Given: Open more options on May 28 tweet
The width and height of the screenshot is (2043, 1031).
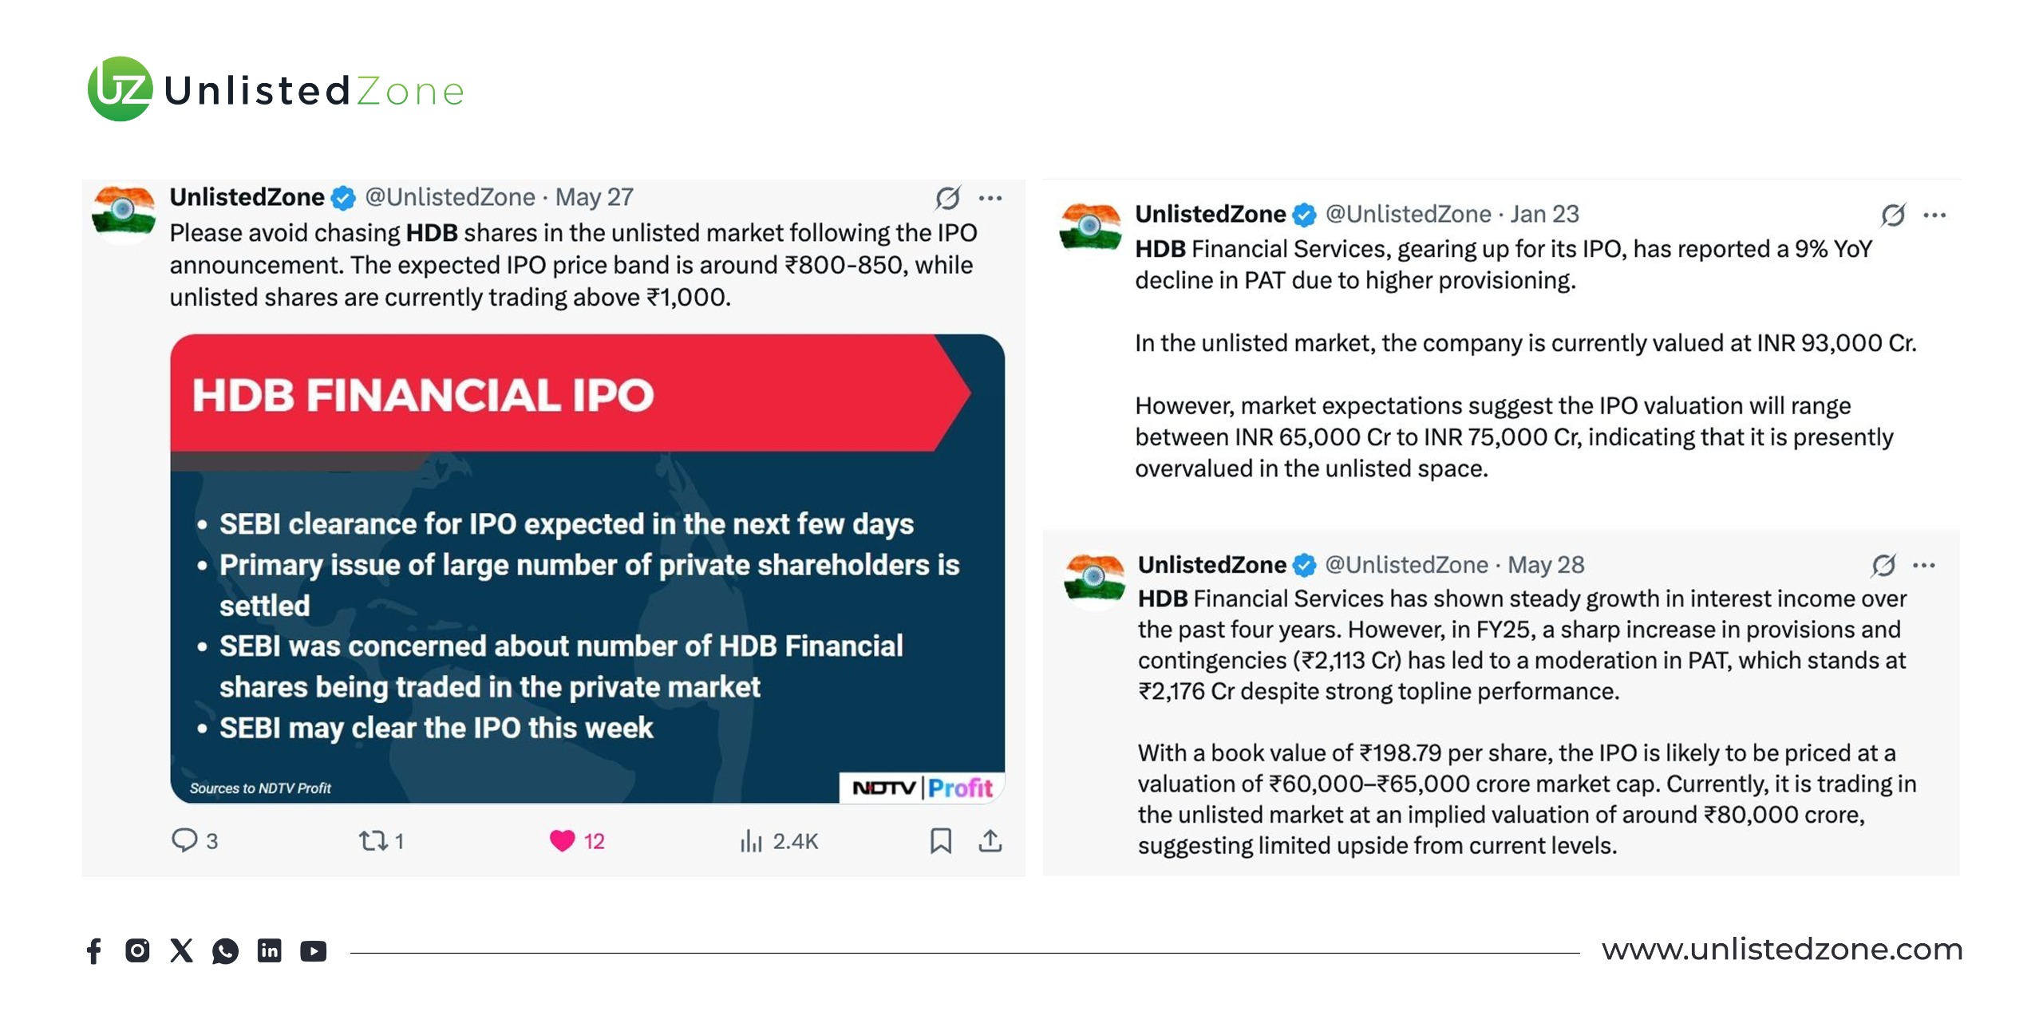Looking at the screenshot, I should (1924, 565).
